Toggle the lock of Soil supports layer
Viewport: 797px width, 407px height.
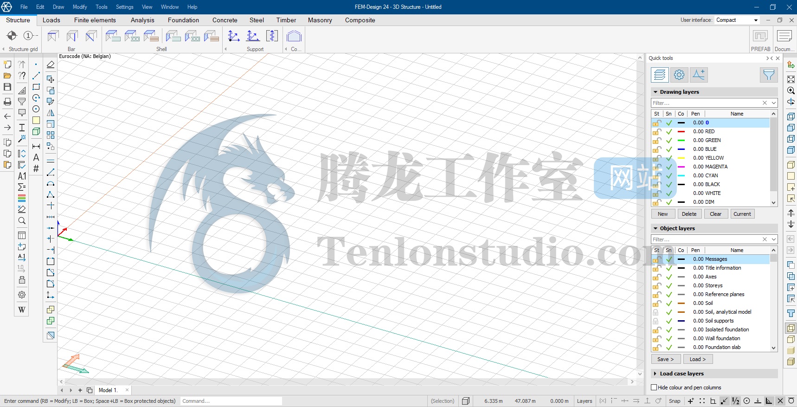[x=656, y=321]
